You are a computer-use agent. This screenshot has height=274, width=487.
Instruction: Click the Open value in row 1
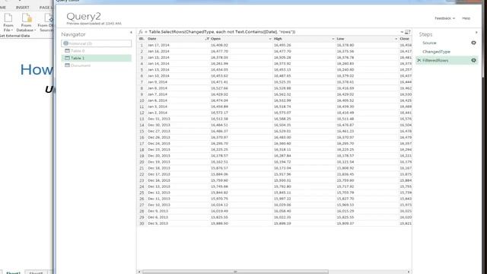[219, 45]
